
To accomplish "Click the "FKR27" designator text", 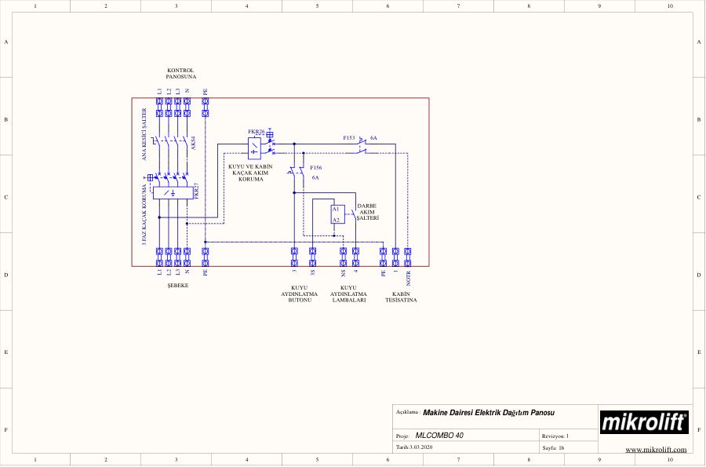I will point(196,191).
